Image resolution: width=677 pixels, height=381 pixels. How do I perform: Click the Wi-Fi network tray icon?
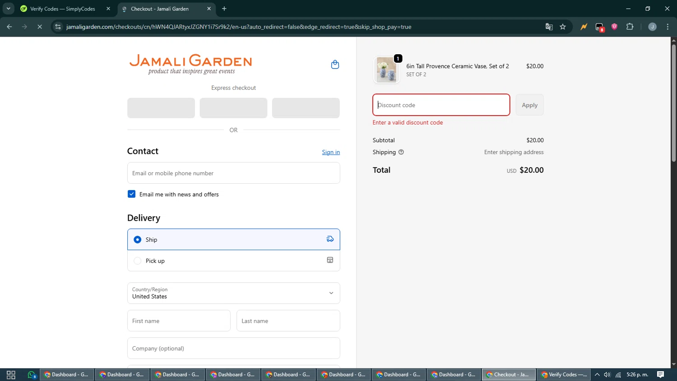click(618, 375)
